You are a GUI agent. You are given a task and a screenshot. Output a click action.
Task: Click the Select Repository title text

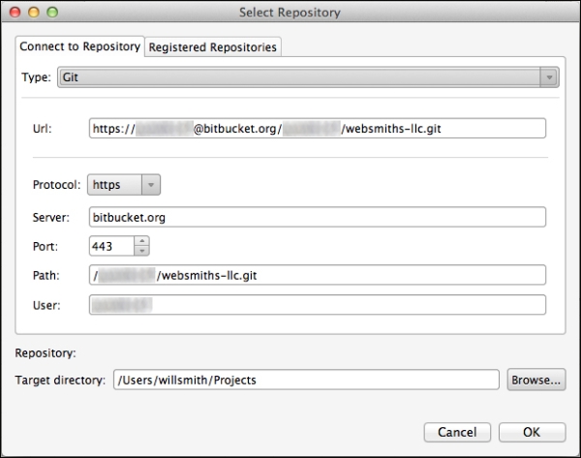click(290, 13)
